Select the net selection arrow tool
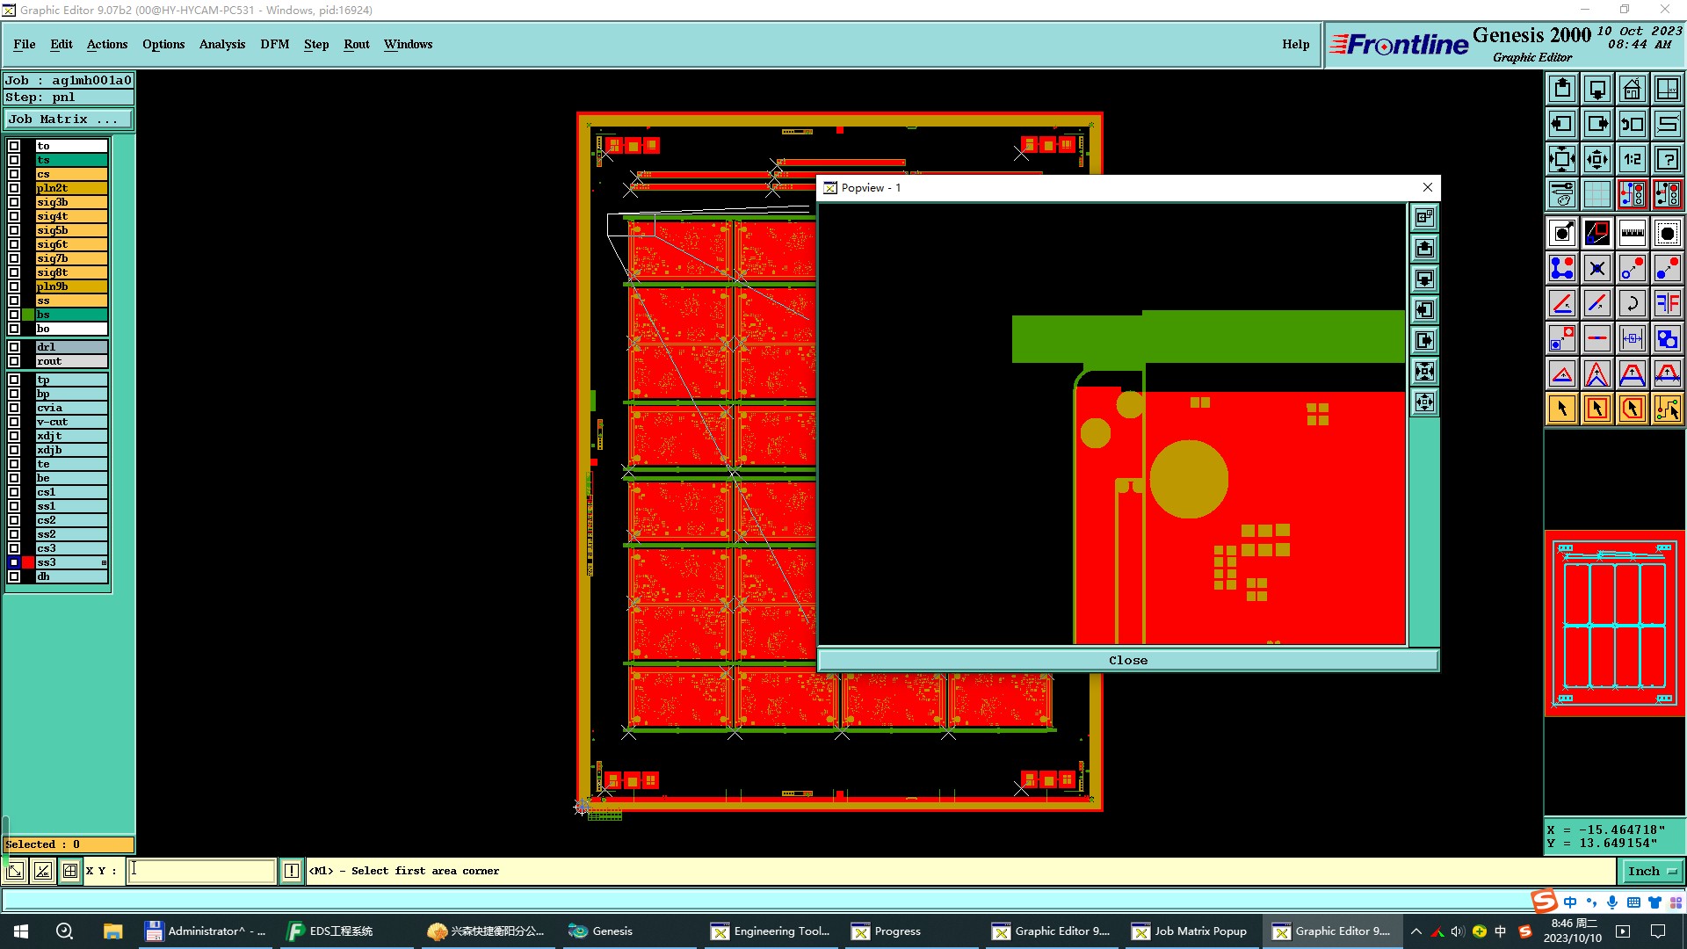 1667,409
